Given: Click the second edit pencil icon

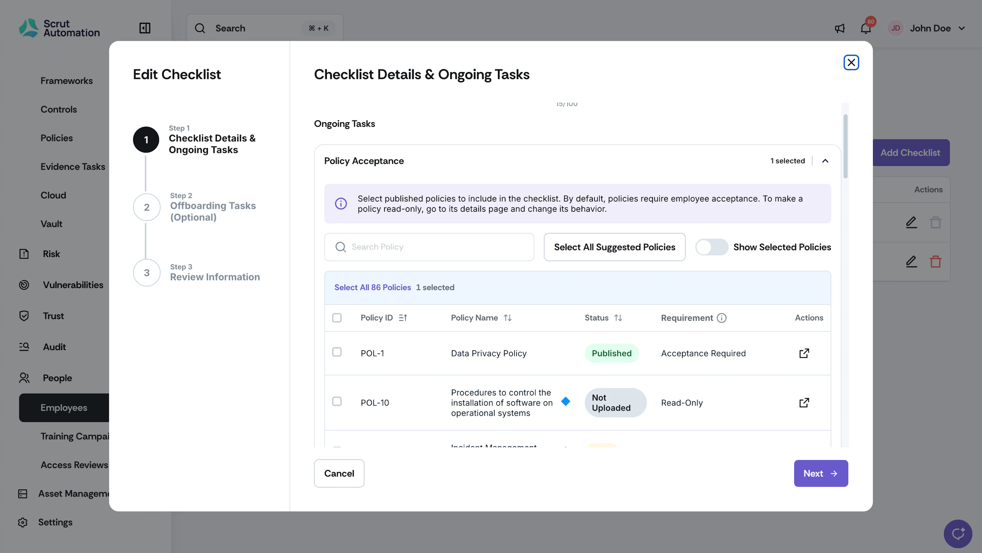Looking at the screenshot, I should pyautogui.click(x=911, y=262).
